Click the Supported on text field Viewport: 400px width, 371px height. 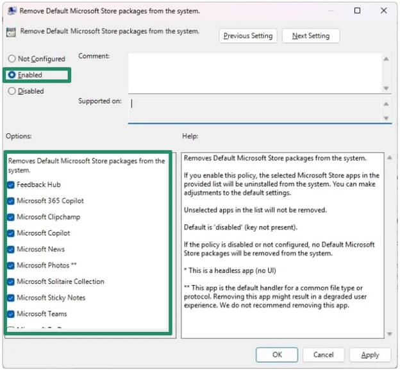(x=254, y=110)
